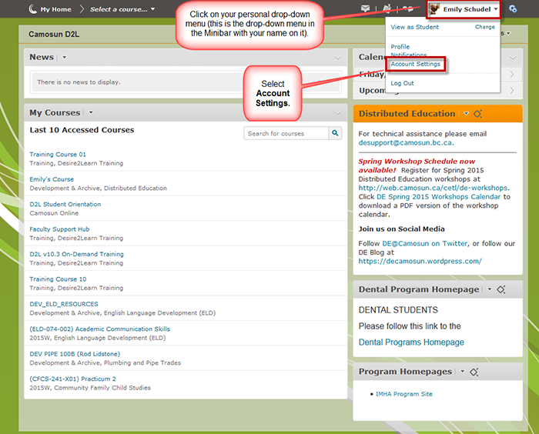Open the My Courses actions dropdown
This screenshot has height=434, width=539.
(91, 113)
